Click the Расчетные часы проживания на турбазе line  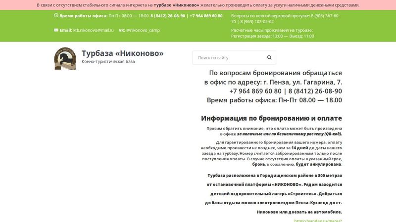tap(272, 30)
